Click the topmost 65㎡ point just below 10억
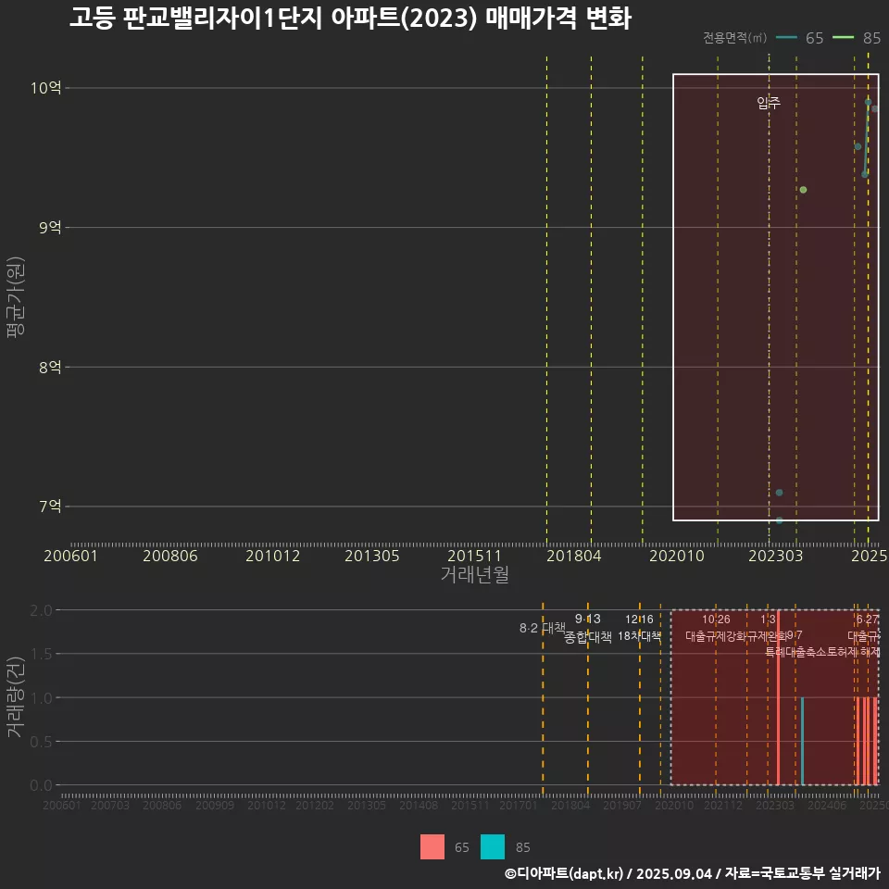889x889 pixels. (868, 102)
